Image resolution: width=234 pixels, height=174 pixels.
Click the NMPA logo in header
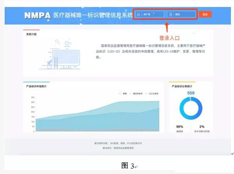click(37, 16)
